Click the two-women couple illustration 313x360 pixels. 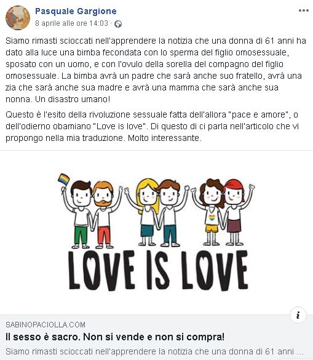(x=223, y=212)
